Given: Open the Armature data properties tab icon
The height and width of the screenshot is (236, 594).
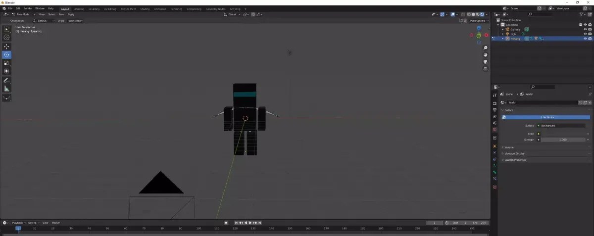Looking at the screenshot, I should (495, 166).
